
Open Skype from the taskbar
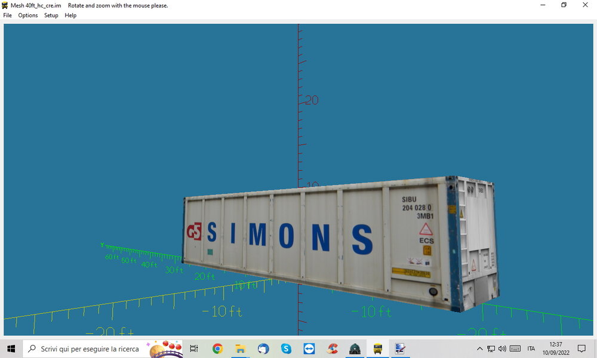286,348
